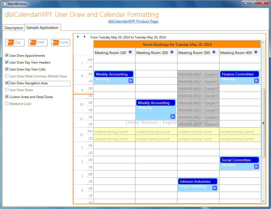Screen dimensions: 271x209
Task: Click the feed icon on Room 200 Weekly Accounting
Action: (x=172, y=117)
